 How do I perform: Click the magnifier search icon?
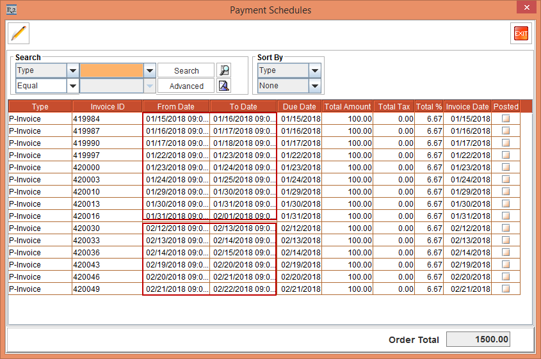(223, 70)
